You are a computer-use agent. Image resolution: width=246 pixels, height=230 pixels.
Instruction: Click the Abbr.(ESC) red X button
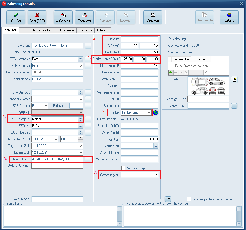[x=37, y=17]
